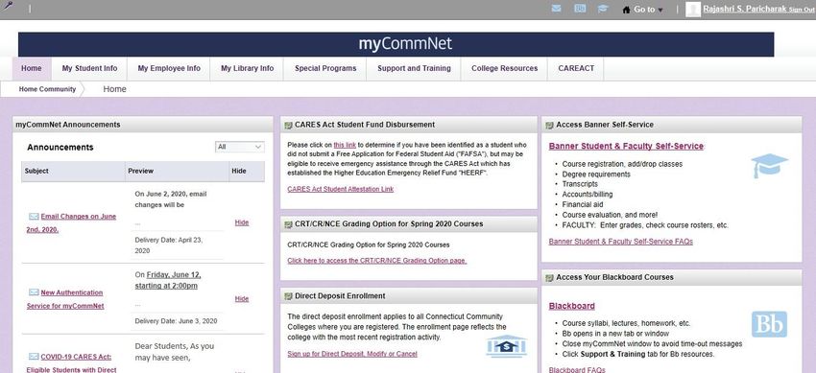Click the Home text in breadcrumb

[x=114, y=89]
